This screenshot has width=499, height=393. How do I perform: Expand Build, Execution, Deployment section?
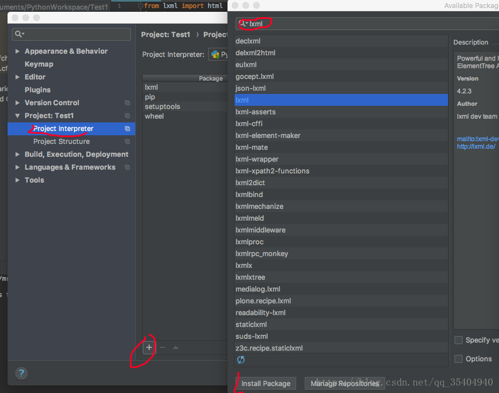(18, 155)
